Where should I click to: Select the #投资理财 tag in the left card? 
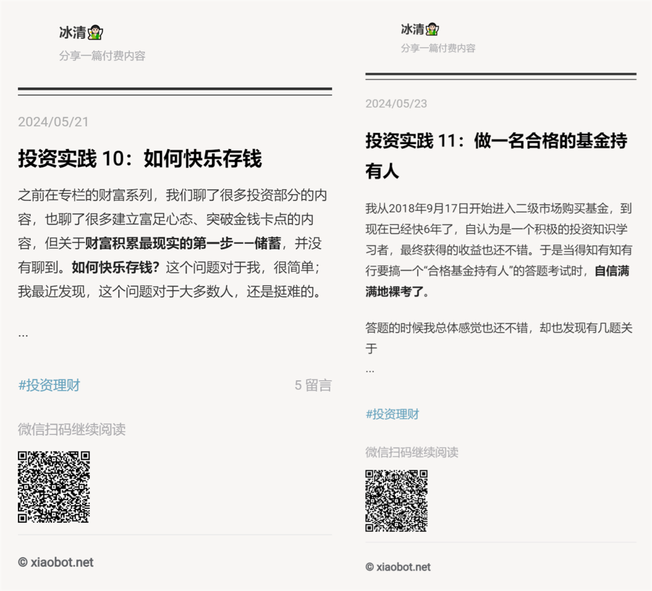[49, 385]
